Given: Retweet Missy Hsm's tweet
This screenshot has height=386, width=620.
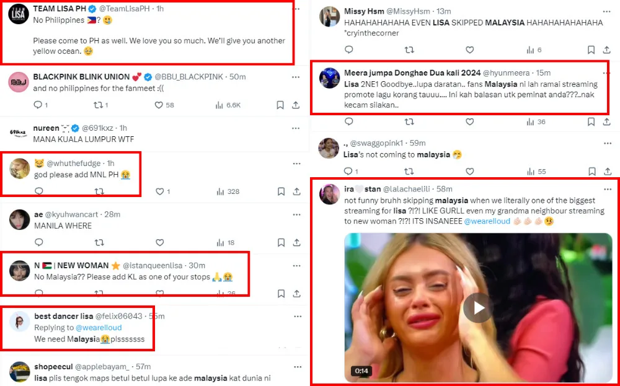Looking at the screenshot, I should tap(409, 50).
